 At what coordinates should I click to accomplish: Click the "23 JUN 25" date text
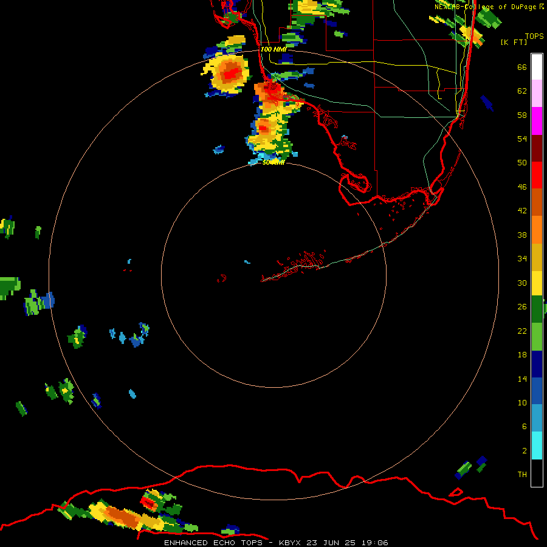(x=331, y=543)
